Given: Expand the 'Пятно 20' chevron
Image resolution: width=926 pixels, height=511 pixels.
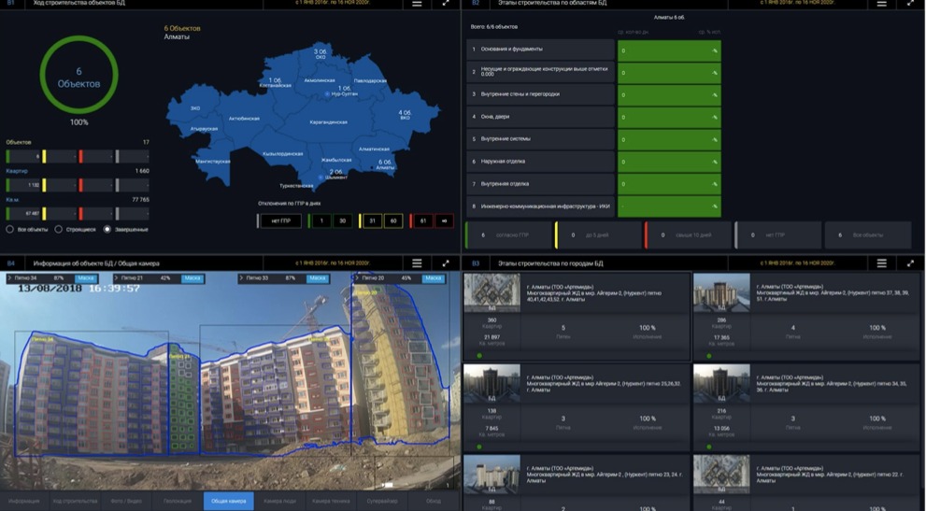Looking at the screenshot, I should pos(357,278).
